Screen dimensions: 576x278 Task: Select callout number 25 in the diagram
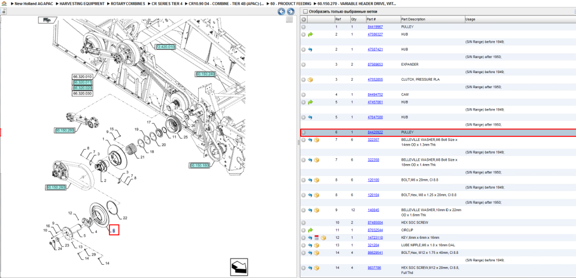pos(185,138)
